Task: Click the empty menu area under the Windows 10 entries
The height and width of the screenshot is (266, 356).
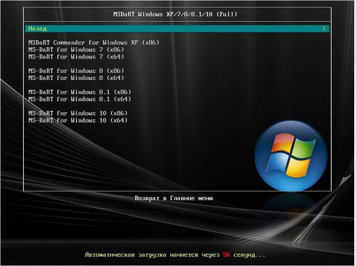Action: [133, 155]
